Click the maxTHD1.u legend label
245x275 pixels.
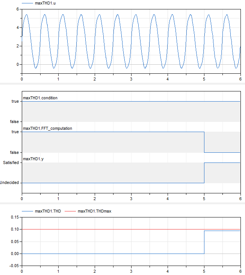pyautogui.click(x=44, y=3)
